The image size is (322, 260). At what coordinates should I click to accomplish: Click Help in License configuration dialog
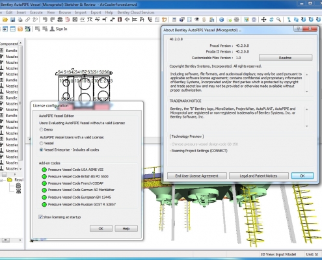click(126, 229)
